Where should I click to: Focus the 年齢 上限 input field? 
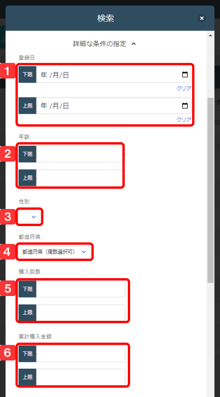[79, 178]
